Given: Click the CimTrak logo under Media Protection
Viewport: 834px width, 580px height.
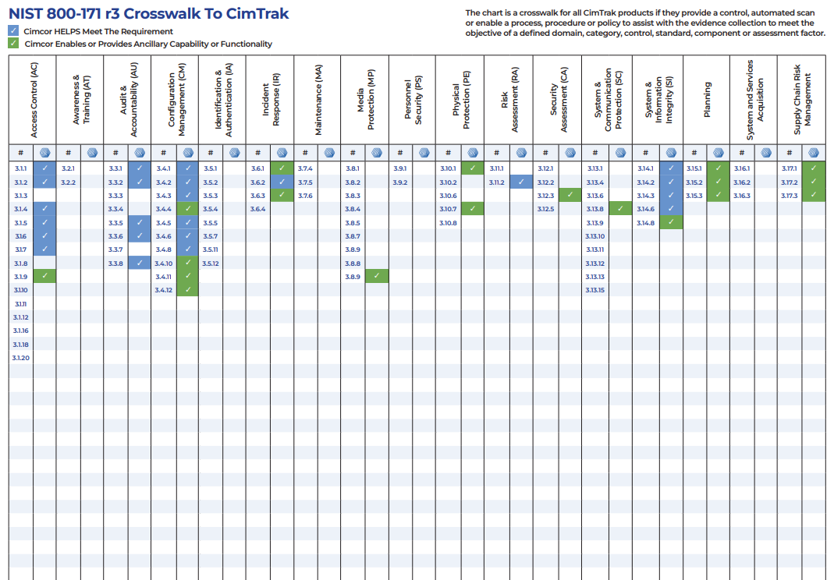Looking at the screenshot, I should tap(377, 153).
